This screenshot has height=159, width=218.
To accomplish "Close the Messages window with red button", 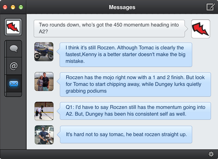I will pos(5,7).
